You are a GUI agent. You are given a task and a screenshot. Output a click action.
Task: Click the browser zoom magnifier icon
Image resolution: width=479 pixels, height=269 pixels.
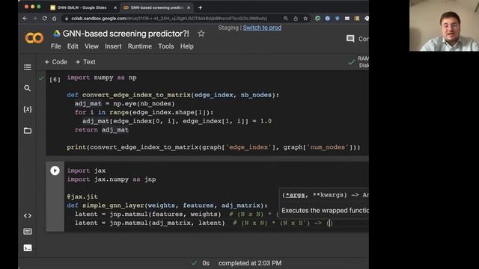point(286,18)
